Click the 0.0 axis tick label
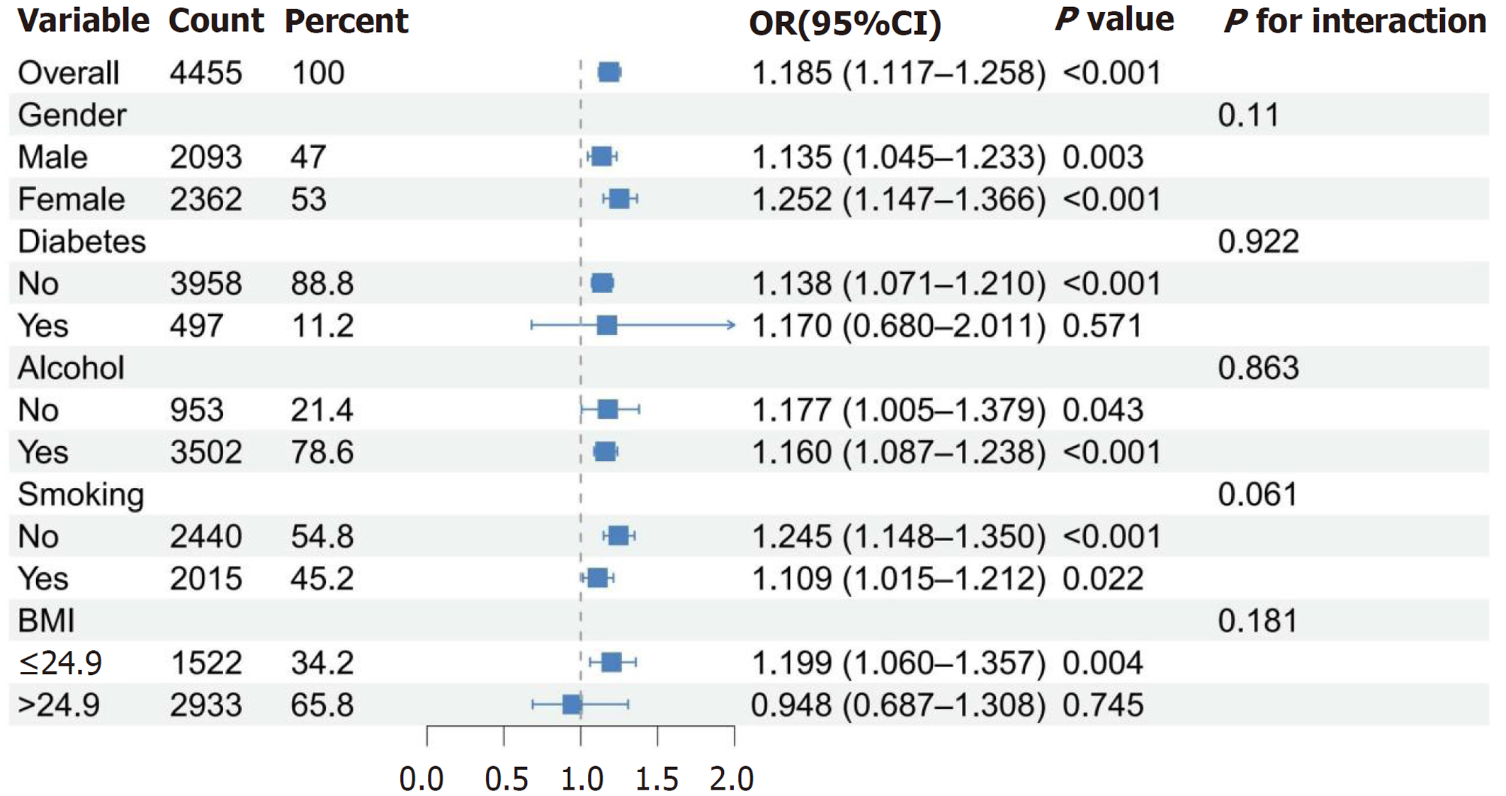 [x=421, y=779]
